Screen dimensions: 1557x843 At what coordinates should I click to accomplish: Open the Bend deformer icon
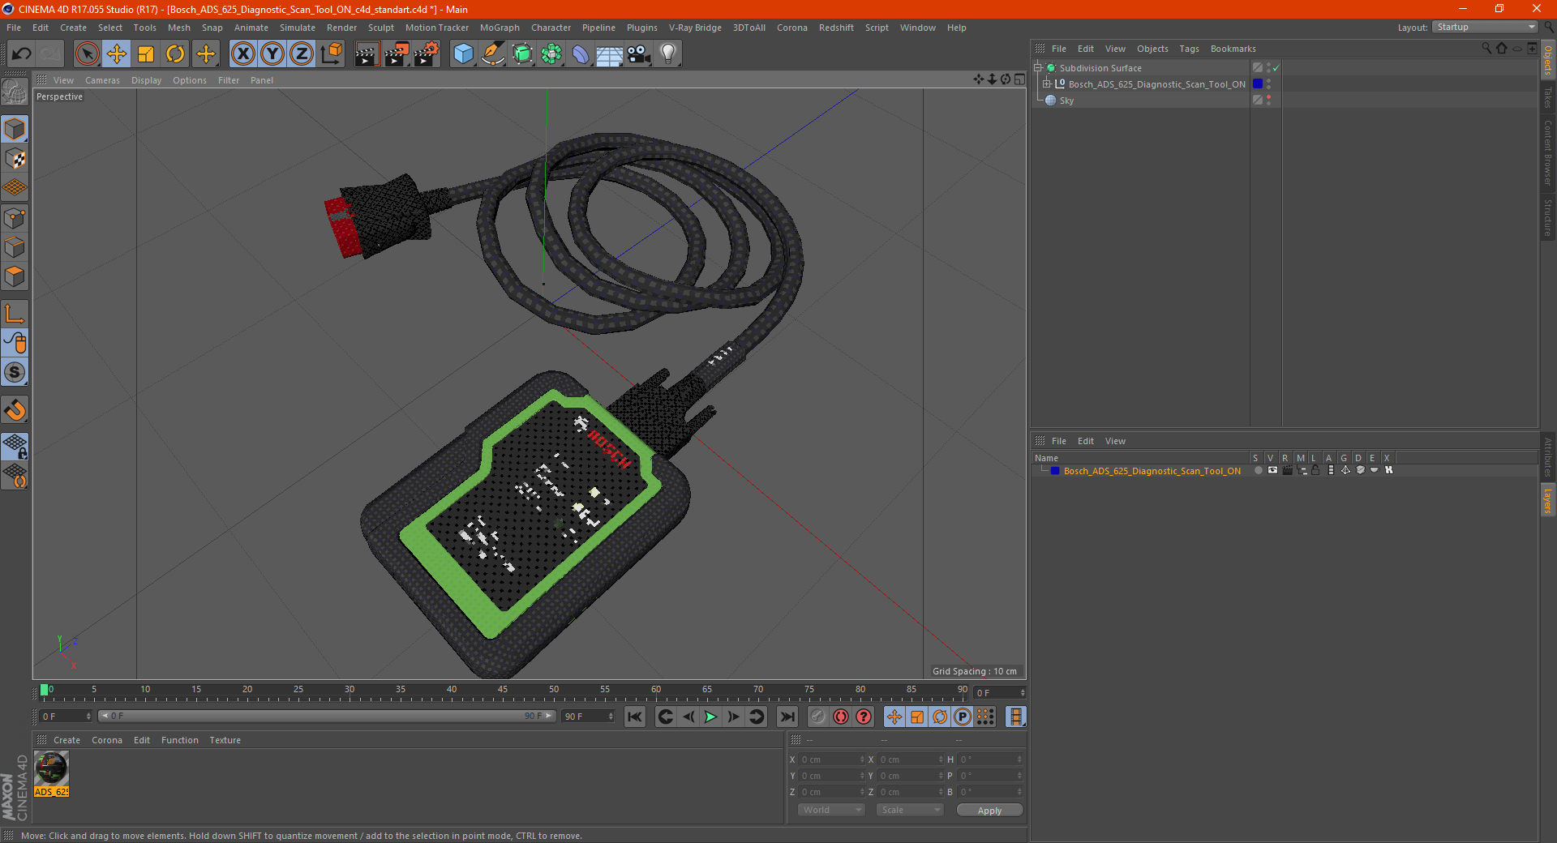[581, 54]
